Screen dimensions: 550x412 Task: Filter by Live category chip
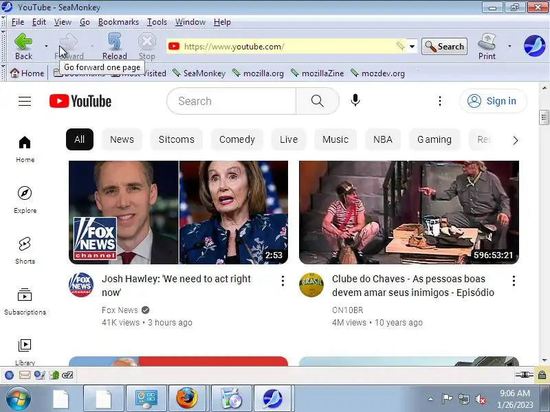point(289,139)
